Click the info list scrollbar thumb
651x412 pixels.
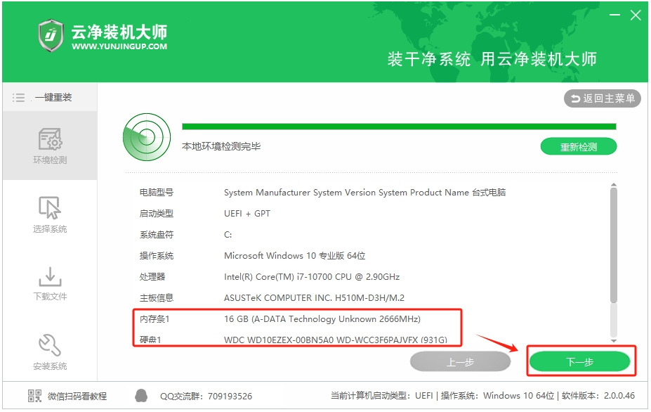point(614,245)
